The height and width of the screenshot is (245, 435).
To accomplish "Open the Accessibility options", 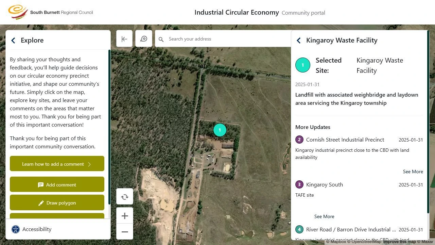I will [31, 229].
